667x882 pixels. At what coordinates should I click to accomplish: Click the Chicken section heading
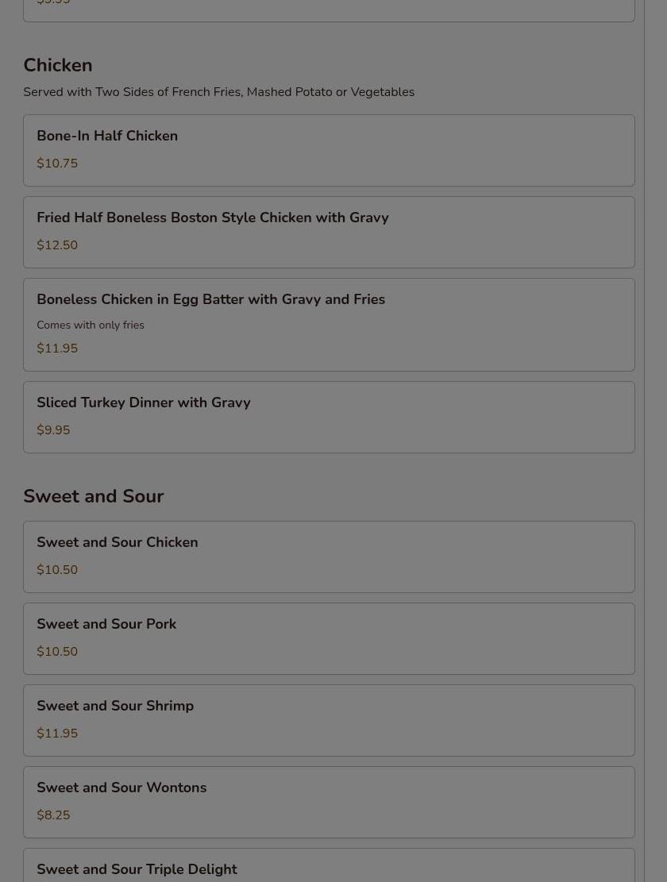58,65
